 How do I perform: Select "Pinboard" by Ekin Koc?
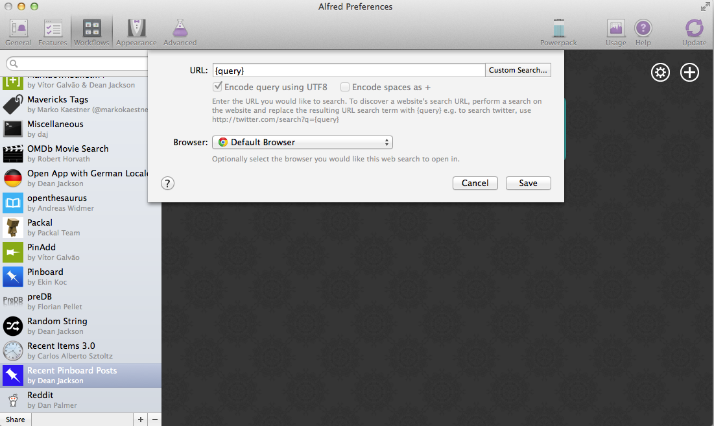click(80, 277)
